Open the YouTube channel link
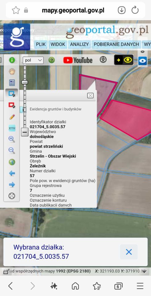The image size is (151, 296). (78, 60)
